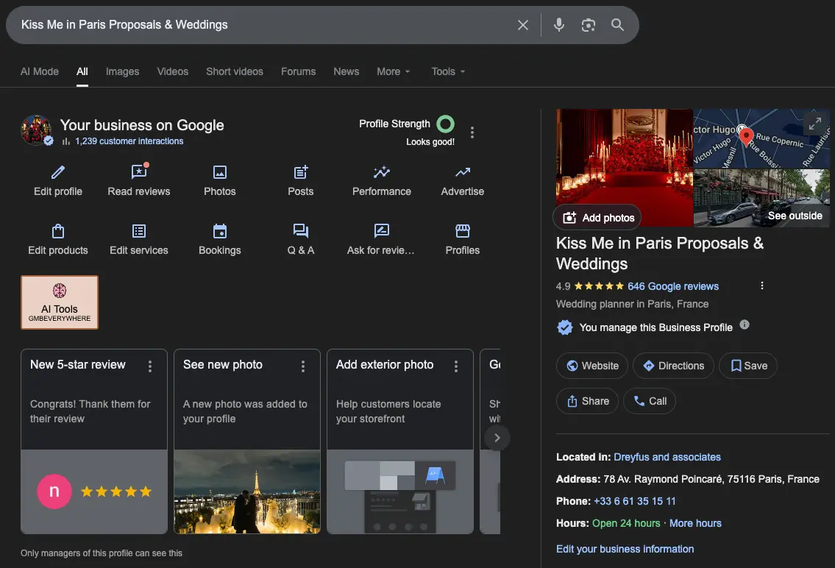Select the Edit profile pencil icon
Image resolution: width=835 pixels, height=568 pixels.
click(57, 171)
